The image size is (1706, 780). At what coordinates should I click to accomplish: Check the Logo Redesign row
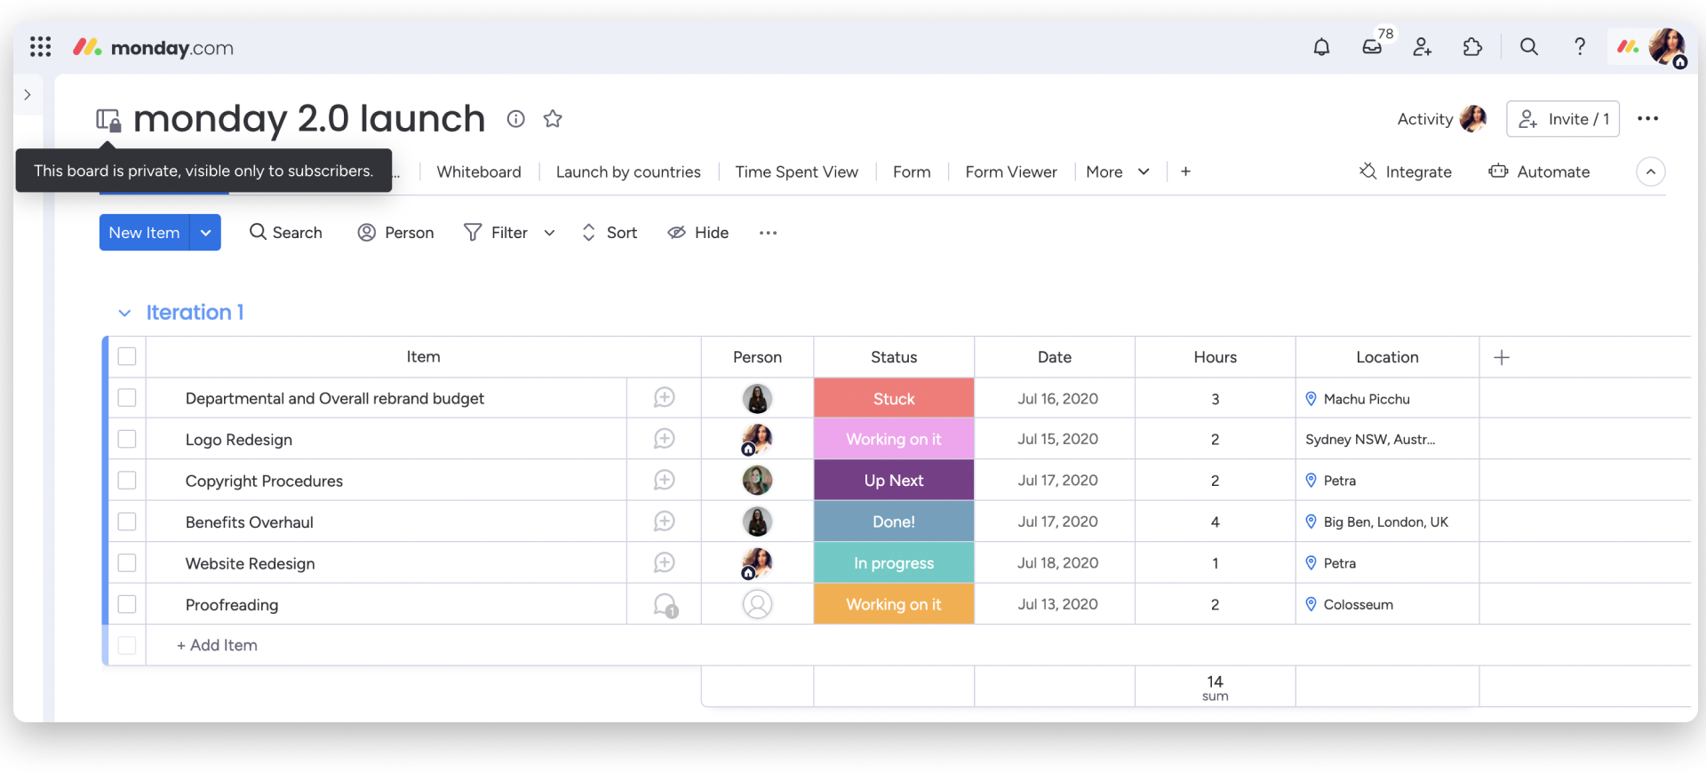[x=127, y=439]
